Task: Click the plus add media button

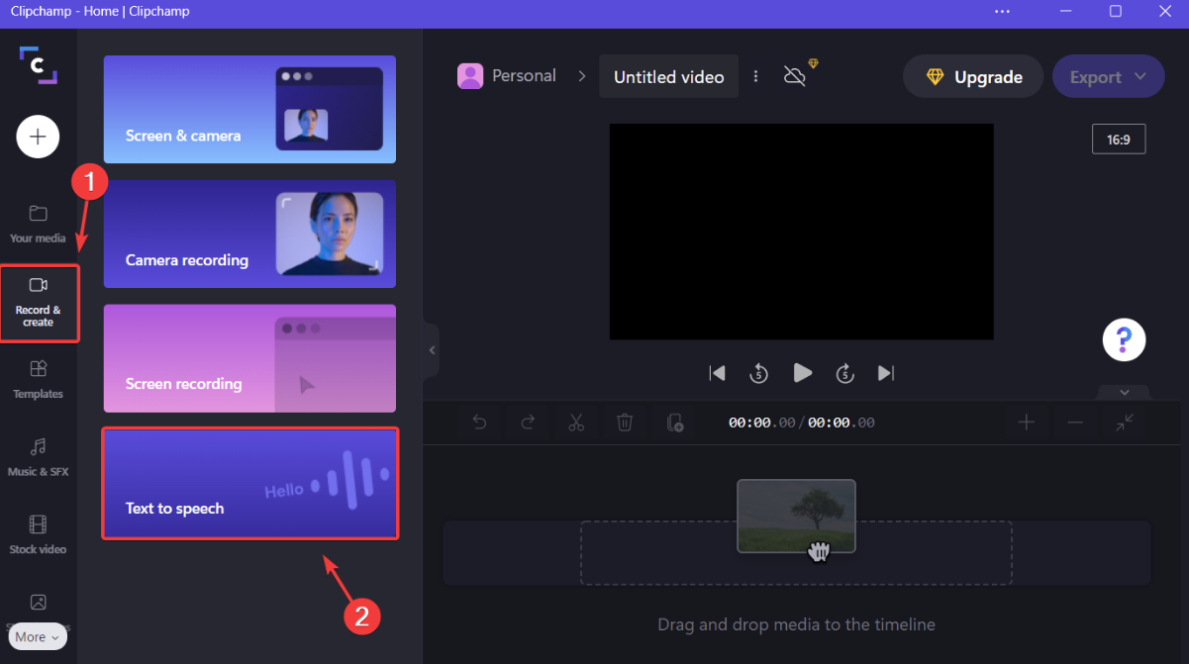Action: [38, 137]
